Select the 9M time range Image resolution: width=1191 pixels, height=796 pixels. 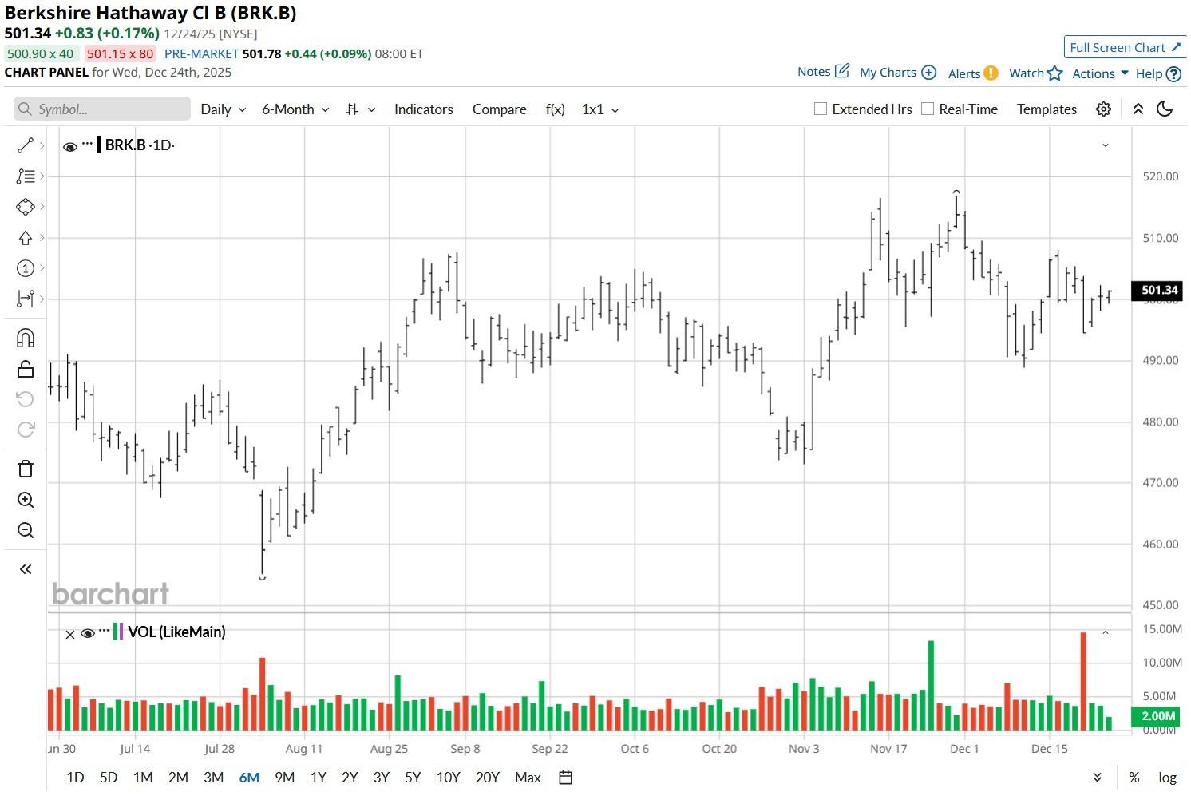pyautogui.click(x=284, y=778)
